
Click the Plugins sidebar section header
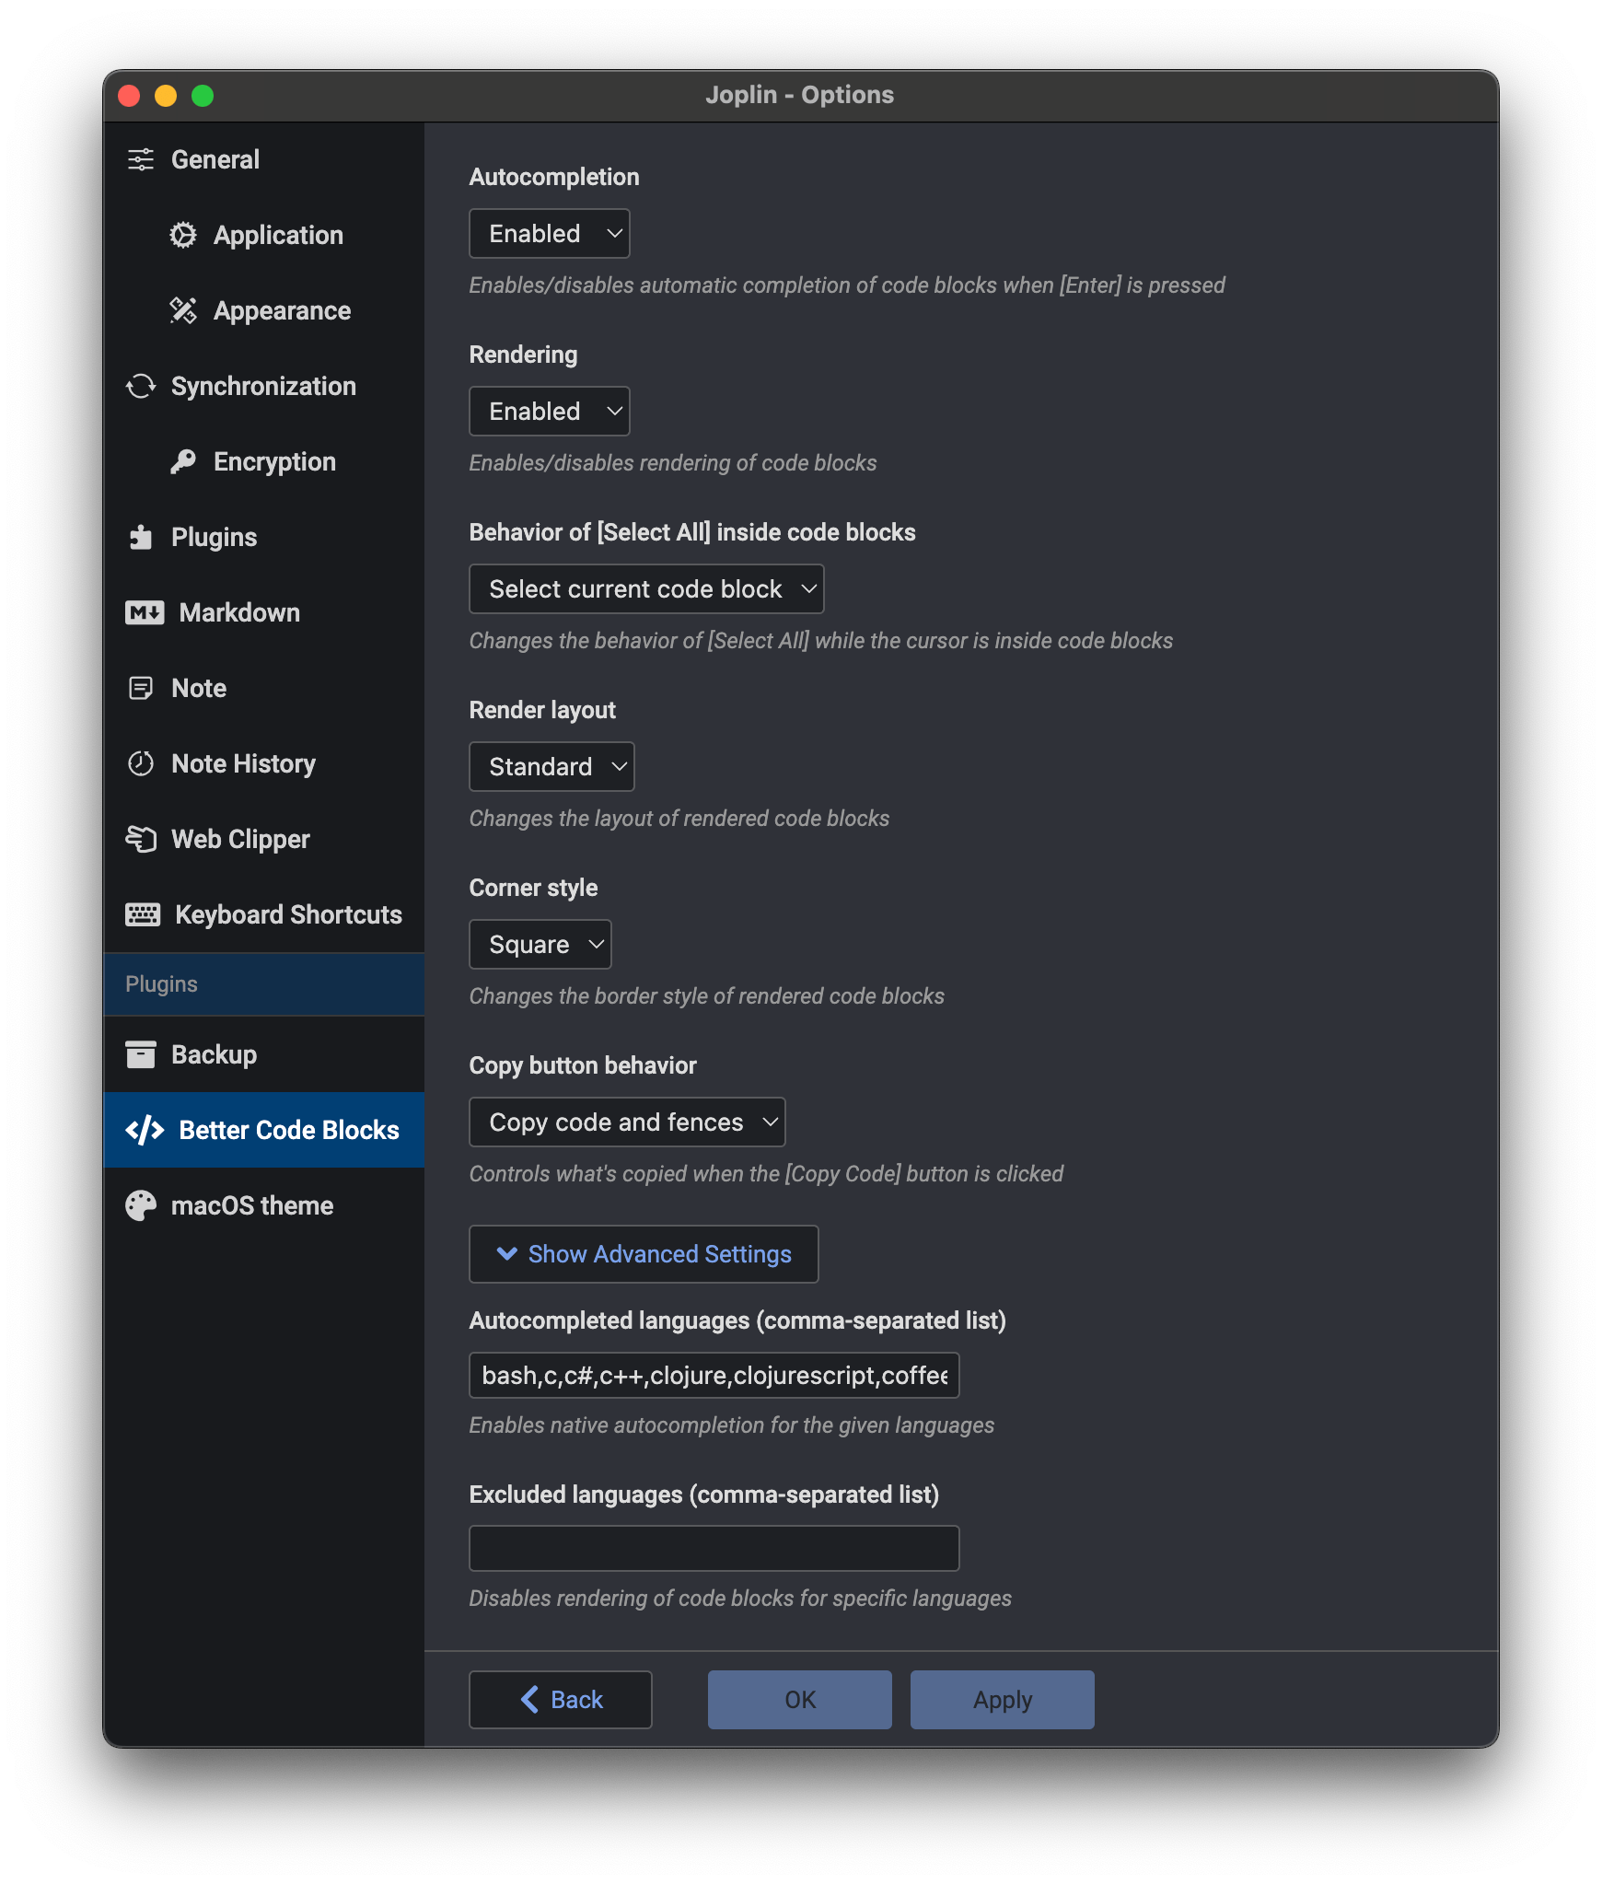pos(264,984)
